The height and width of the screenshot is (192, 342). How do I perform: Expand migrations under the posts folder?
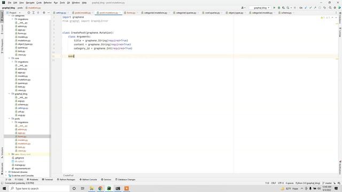12,122
